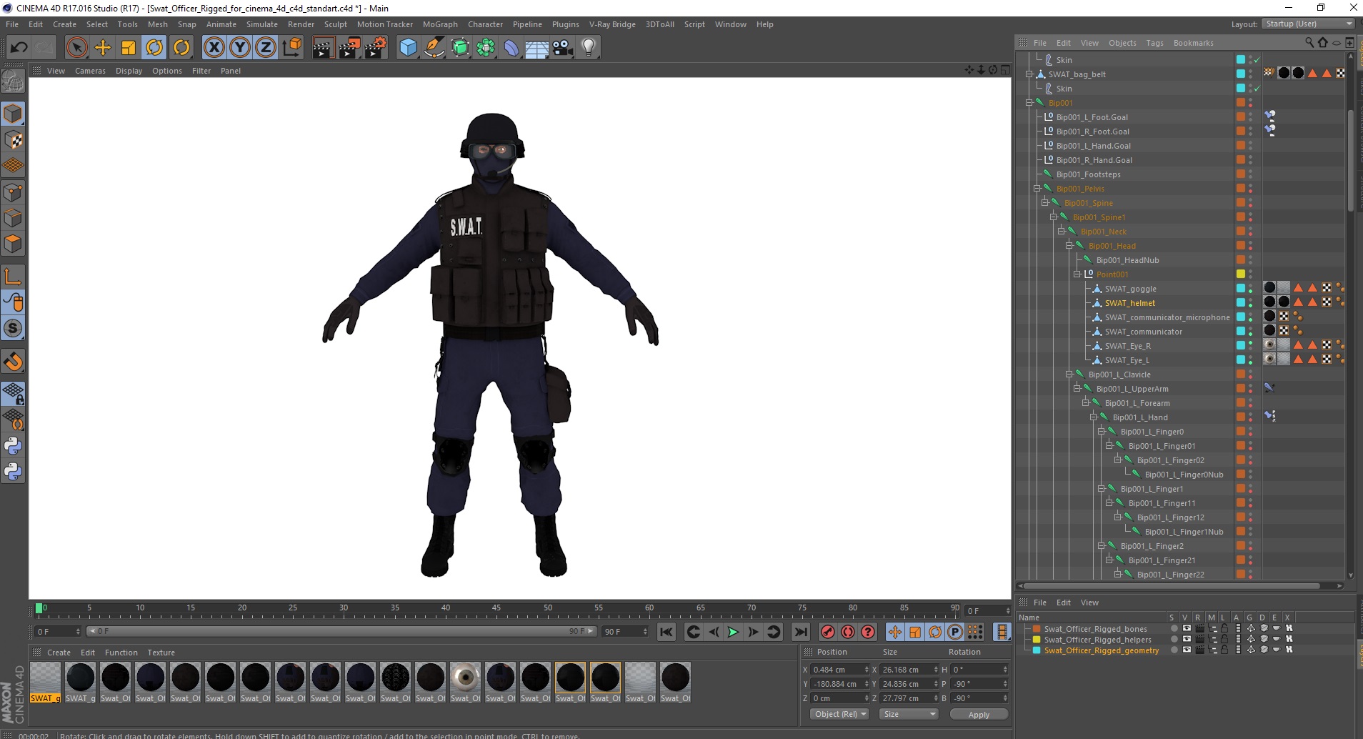This screenshot has height=739, width=1363.
Task: Open Material Manager Create menu
Action: coord(59,653)
